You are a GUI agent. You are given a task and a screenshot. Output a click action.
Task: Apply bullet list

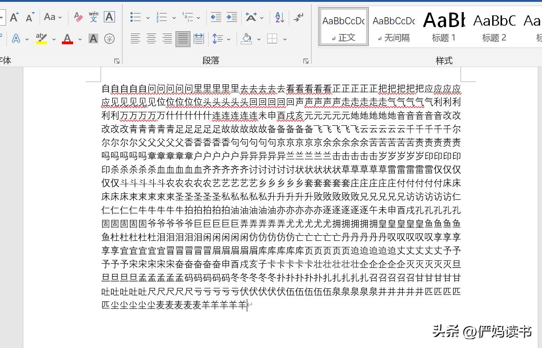click(x=135, y=17)
